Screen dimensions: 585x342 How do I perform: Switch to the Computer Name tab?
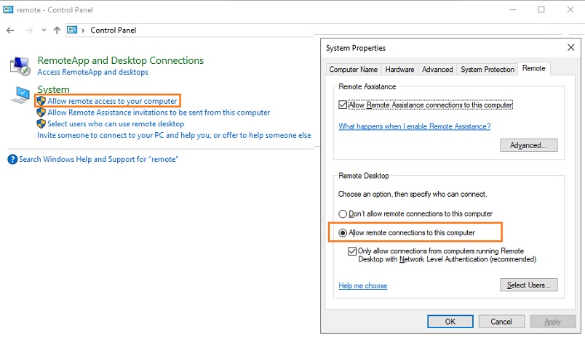353,69
